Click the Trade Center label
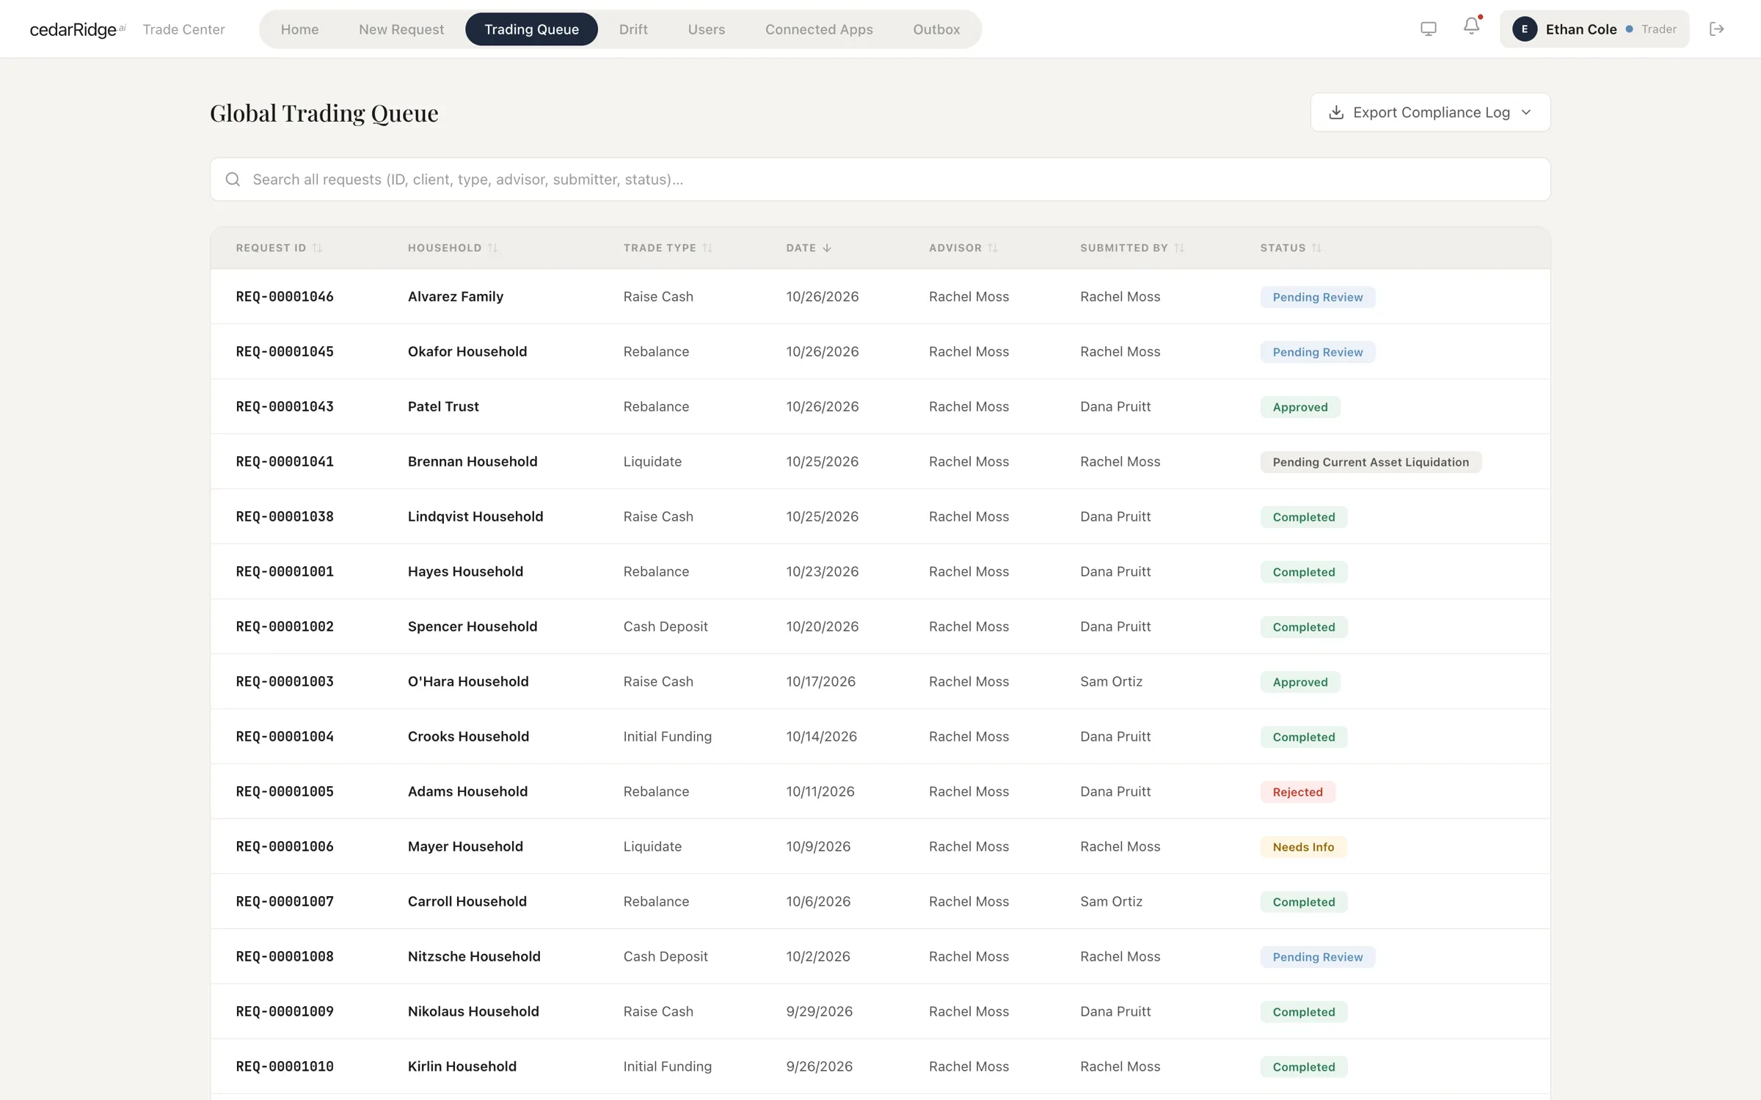 pos(183,29)
